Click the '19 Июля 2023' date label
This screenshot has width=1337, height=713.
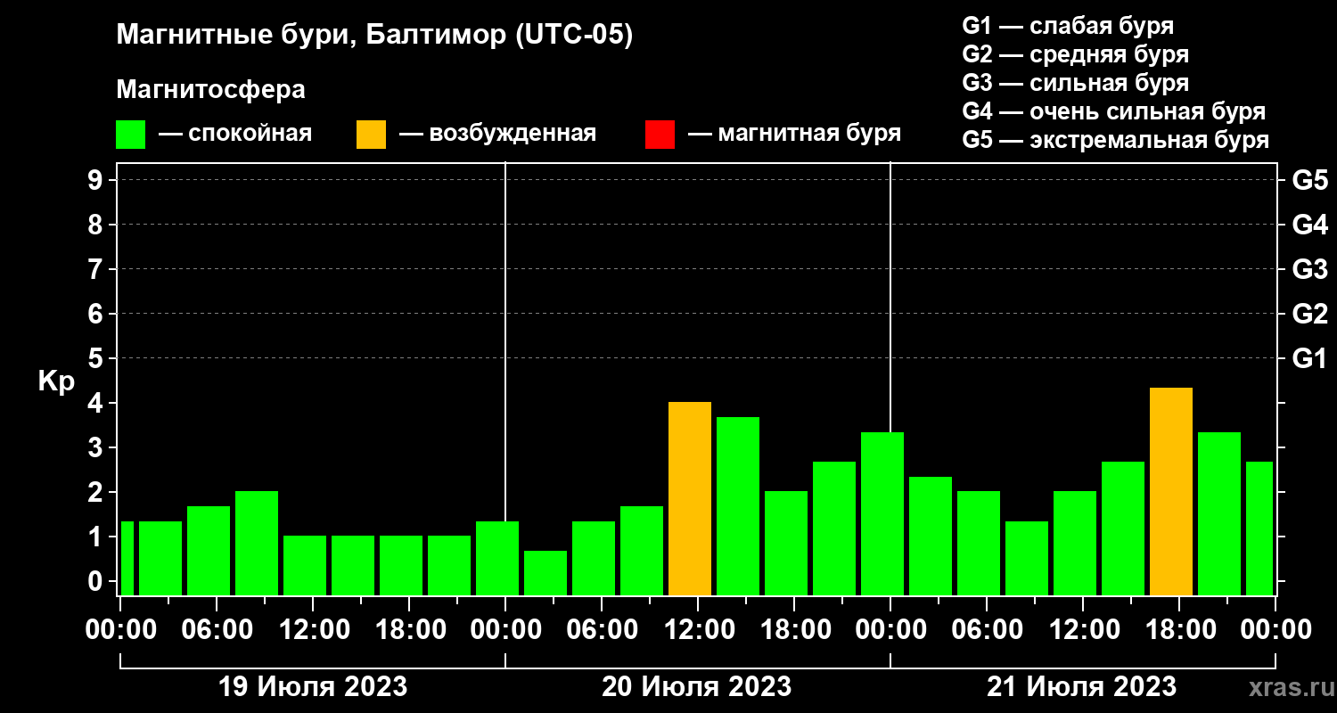point(313,687)
